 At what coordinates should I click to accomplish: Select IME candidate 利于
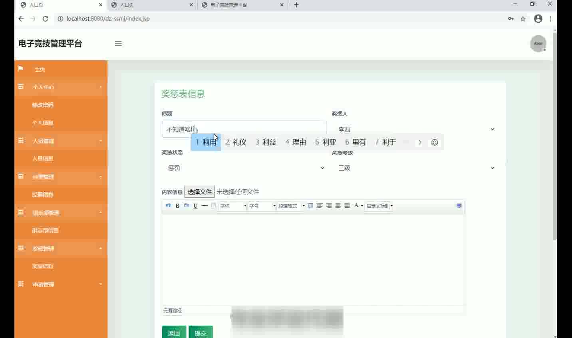click(x=385, y=142)
